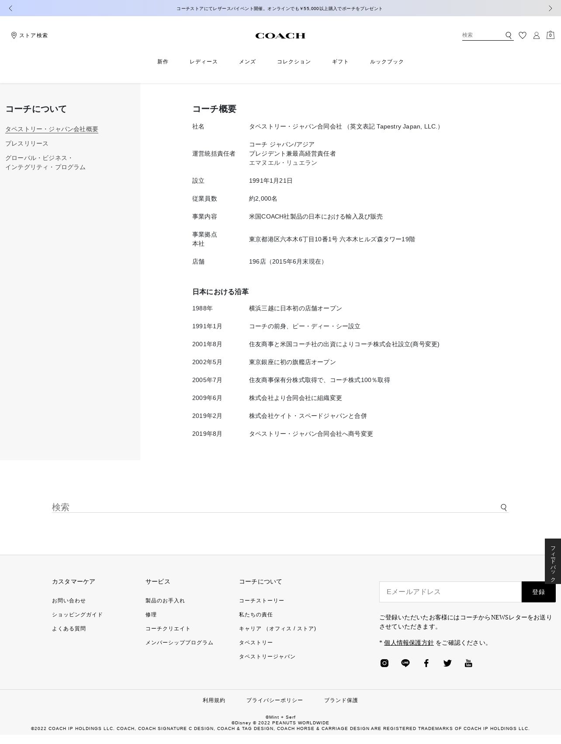This screenshot has height=744, width=561.
Task: Click the コーチ概要 heading
Action: [215, 109]
